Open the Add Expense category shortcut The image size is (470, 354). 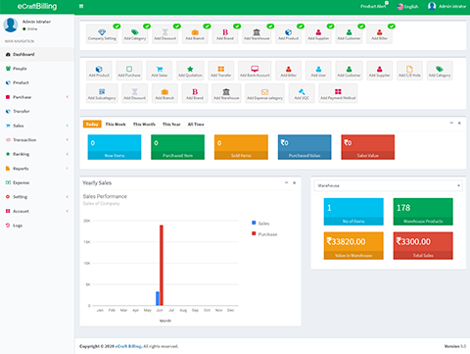pyautogui.click(x=264, y=93)
